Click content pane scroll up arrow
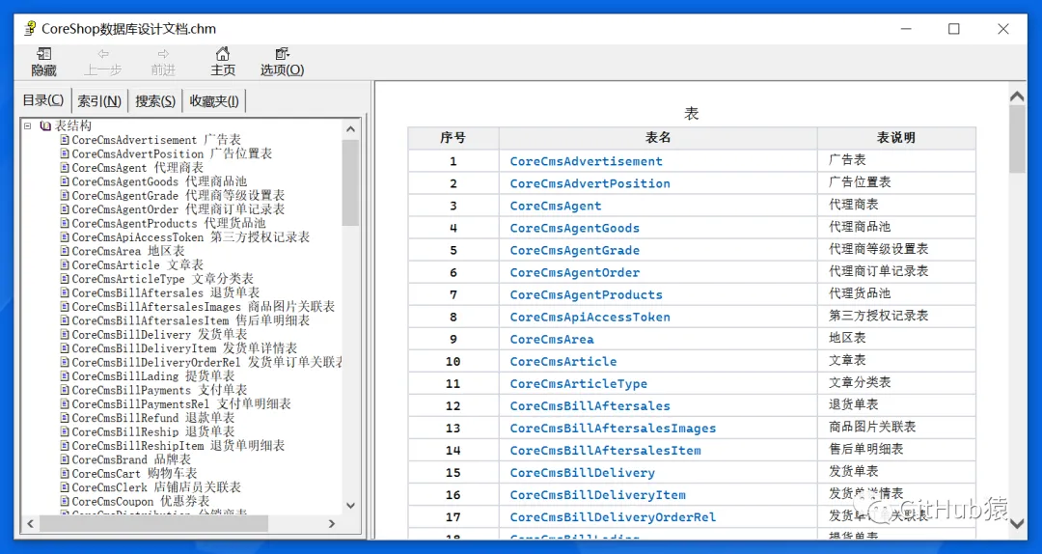1042x554 pixels. tap(1017, 97)
